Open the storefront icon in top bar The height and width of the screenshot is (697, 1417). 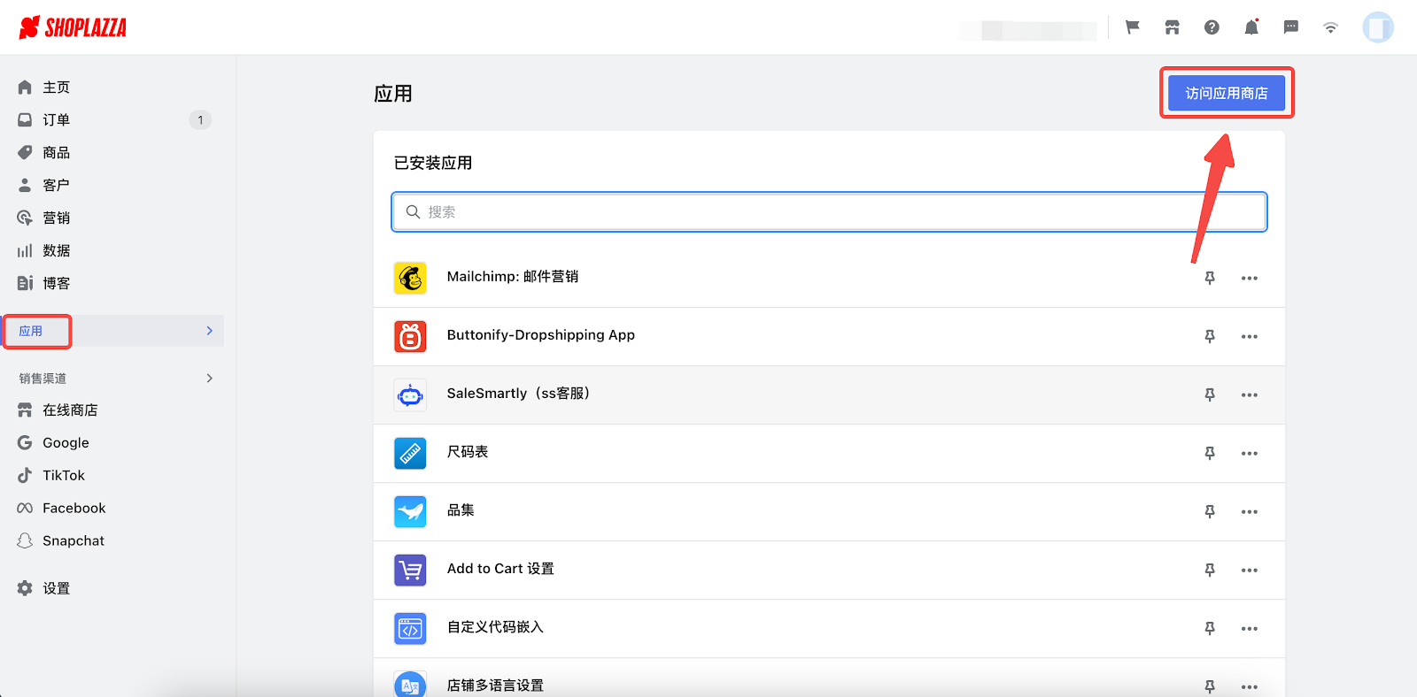point(1173,27)
